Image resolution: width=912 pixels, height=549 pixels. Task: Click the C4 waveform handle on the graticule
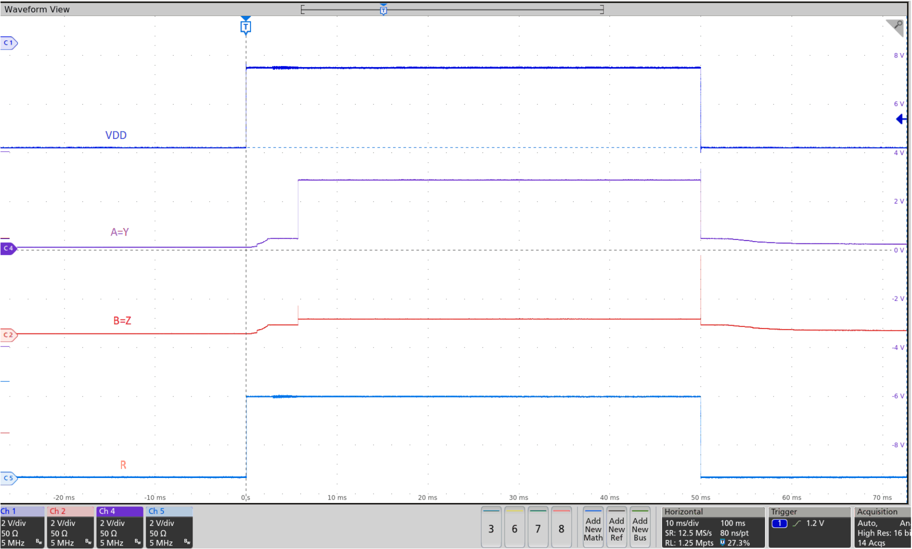point(8,248)
